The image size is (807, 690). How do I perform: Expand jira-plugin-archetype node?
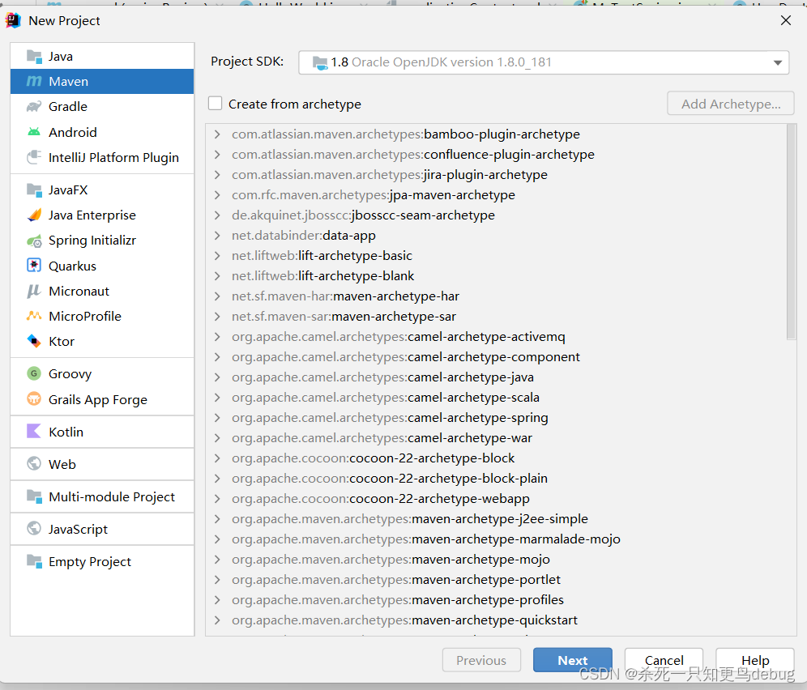[x=217, y=175]
